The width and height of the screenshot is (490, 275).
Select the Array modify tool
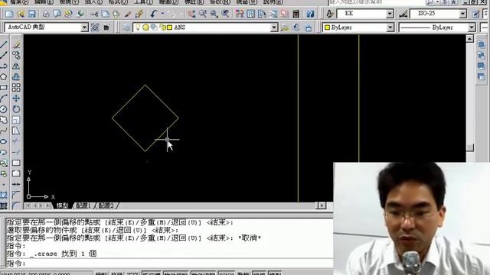pyautogui.click(x=16, y=88)
